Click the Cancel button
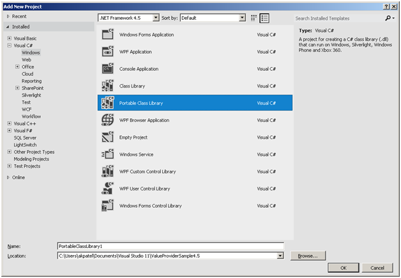 click(x=377, y=268)
